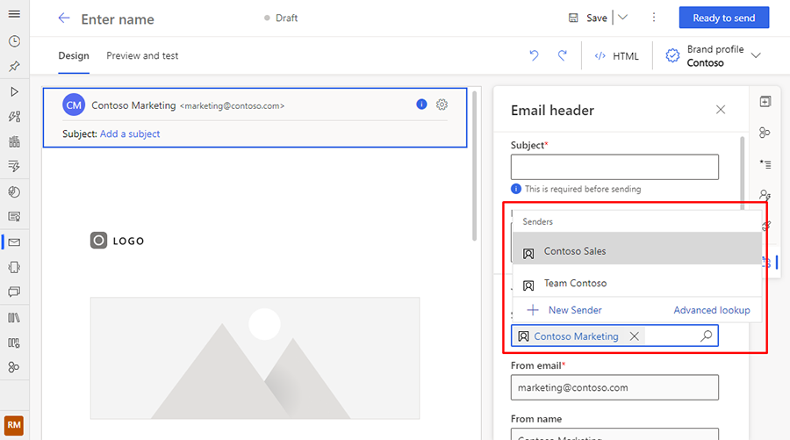The image size is (790, 440).
Task: Close the Email header panel
Action: pyautogui.click(x=721, y=110)
